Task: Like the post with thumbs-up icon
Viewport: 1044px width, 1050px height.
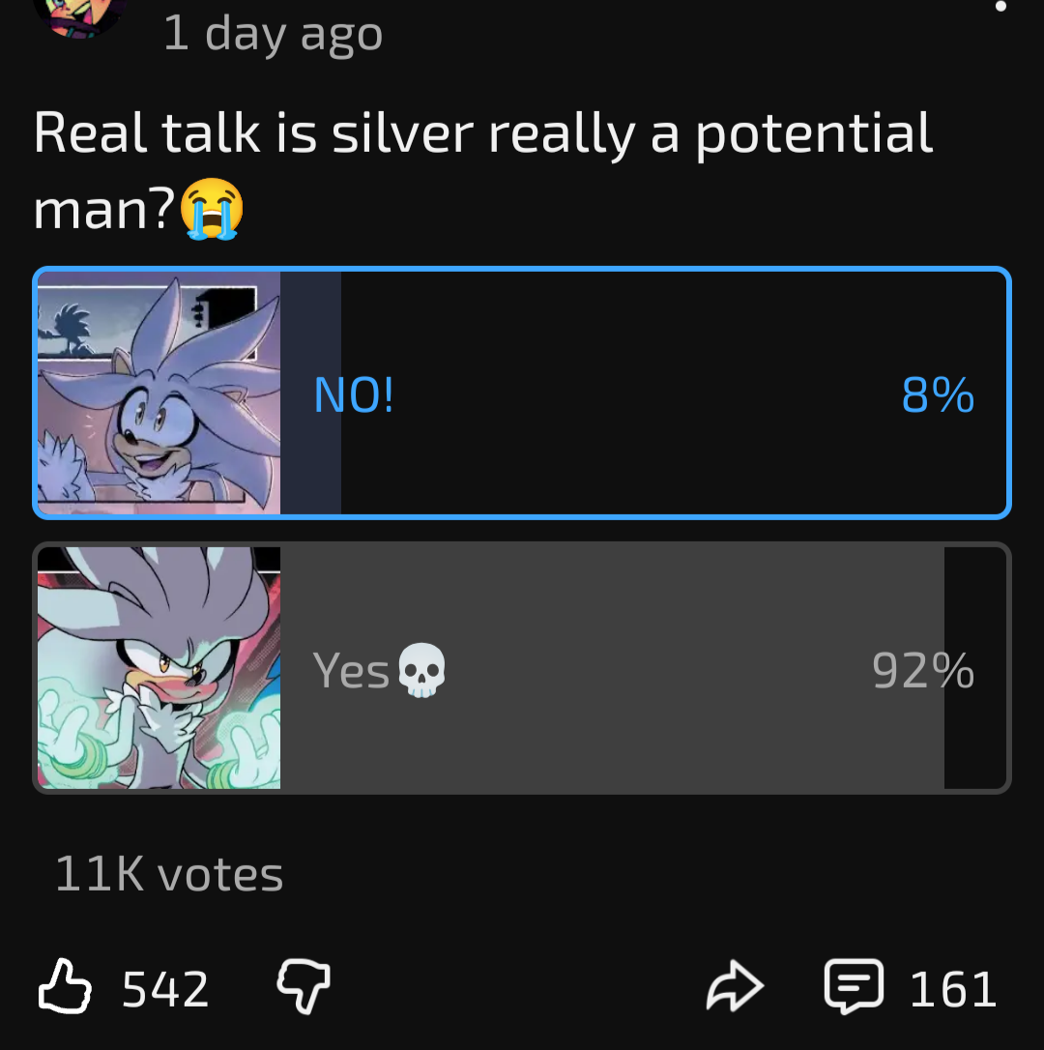Action: click(x=65, y=986)
